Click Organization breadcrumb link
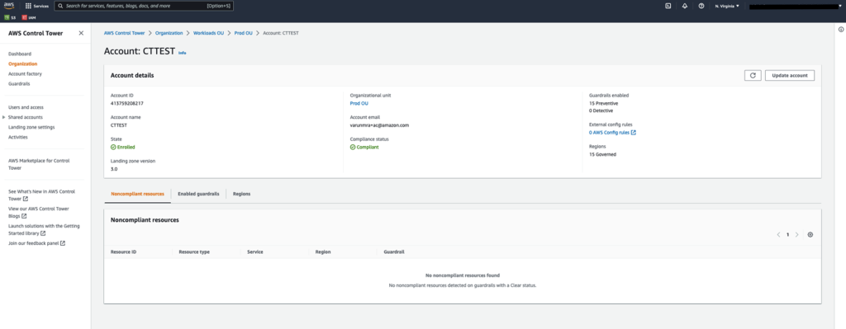 coord(169,33)
